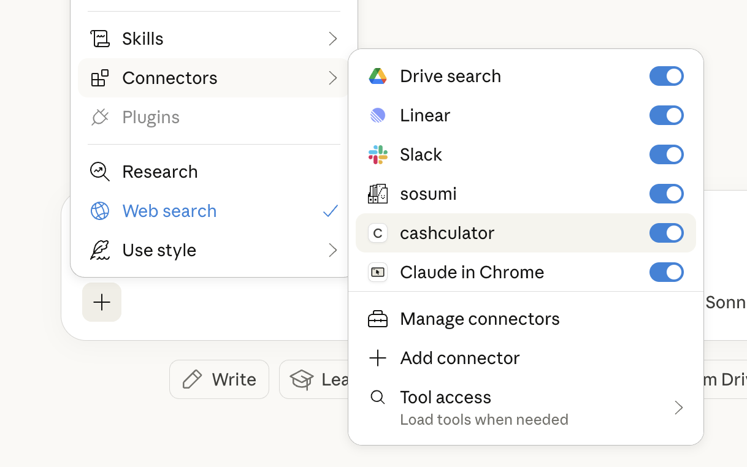Click the Web search globe icon

tap(100, 211)
